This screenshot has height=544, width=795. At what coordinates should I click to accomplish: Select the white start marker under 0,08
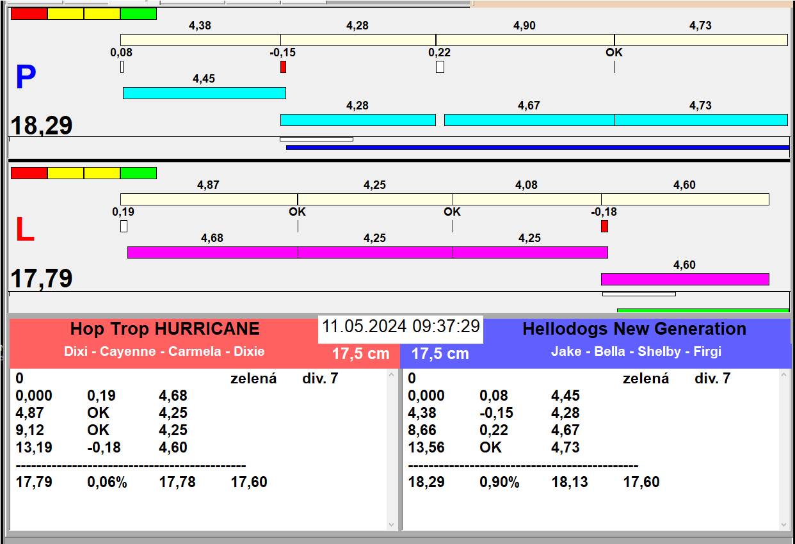(122, 67)
